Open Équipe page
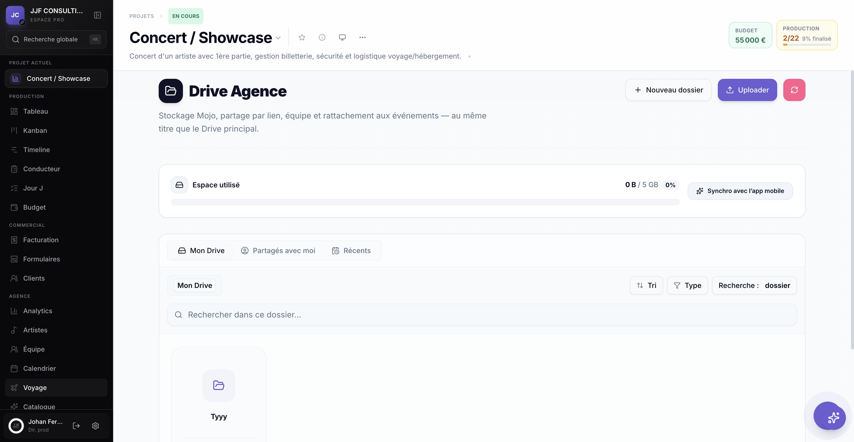This screenshot has width=854, height=442. pyautogui.click(x=56, y=349)
